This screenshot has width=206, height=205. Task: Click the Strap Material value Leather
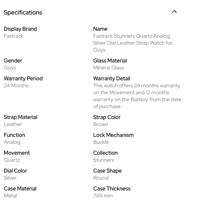click(13, 124)
